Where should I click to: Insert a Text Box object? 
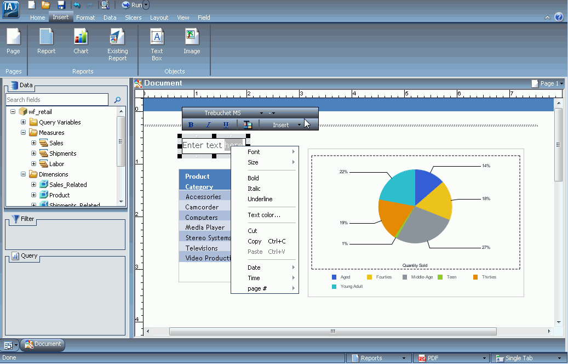point(157,44)
